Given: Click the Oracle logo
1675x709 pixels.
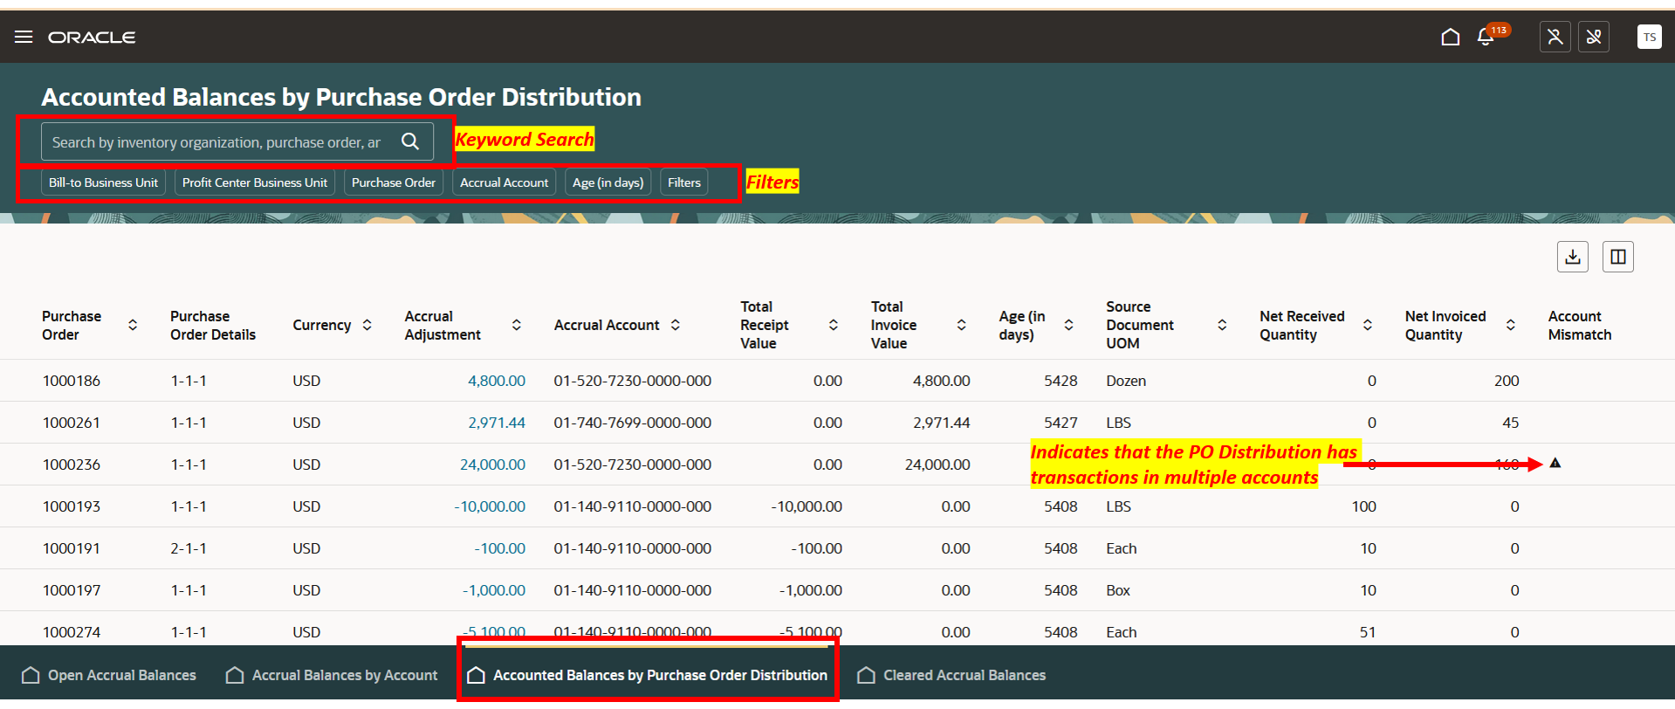Looking at the screenshot, I should tap(92, 38).
